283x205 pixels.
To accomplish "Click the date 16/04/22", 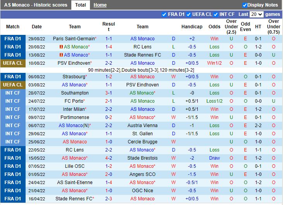I will (x=37, y=198).
